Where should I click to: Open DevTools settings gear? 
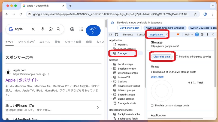202,35
